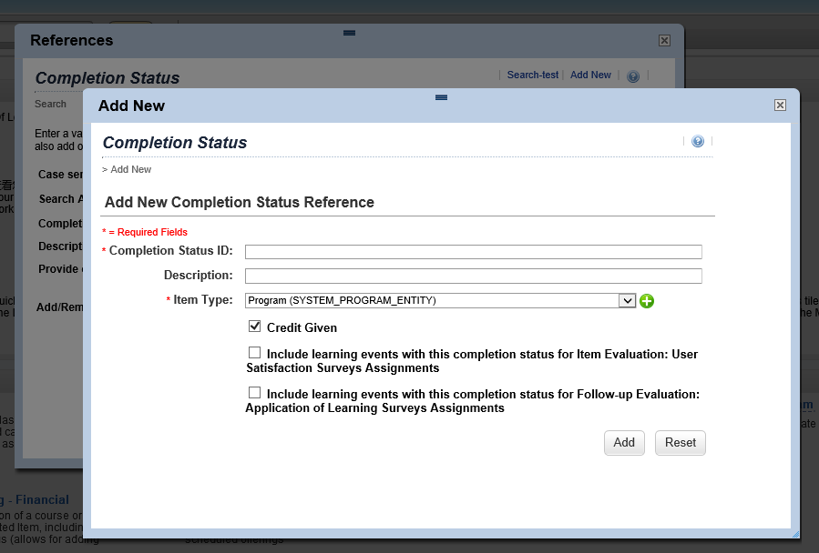Click the Add New link in References

pyautogui.click(x=590, y=75)
